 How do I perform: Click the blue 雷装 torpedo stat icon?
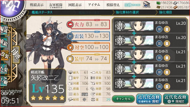[x=70, y=36]
